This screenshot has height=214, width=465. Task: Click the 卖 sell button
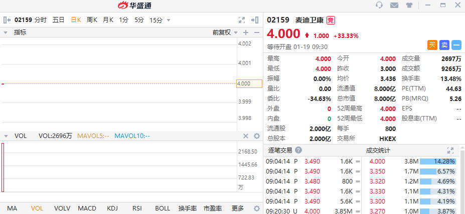point(444,45)
